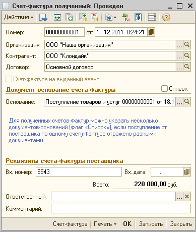This screenshot has height=232, width=196.
Task: Click the Ответственный field
Action: tap(113, 197)
